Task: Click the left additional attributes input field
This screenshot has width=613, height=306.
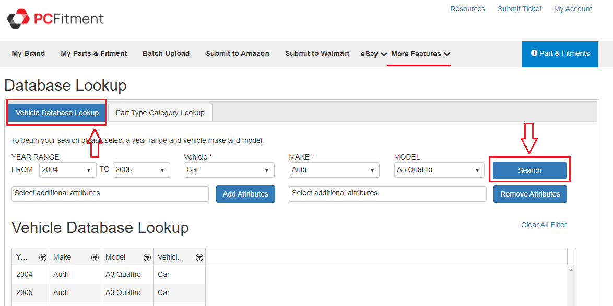Action: pos(110,193)
